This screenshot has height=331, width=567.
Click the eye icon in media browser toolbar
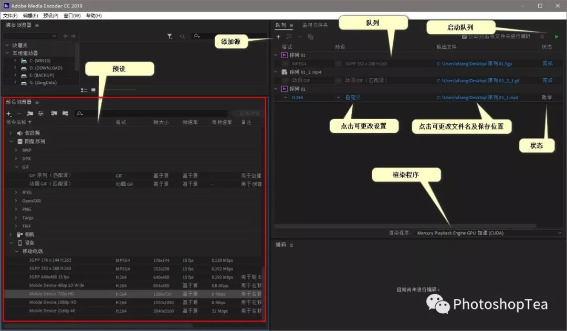coord(182,37)
